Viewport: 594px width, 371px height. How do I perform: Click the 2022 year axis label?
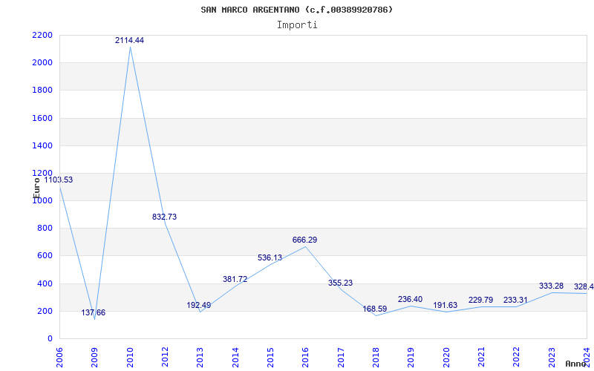[517, 358]
